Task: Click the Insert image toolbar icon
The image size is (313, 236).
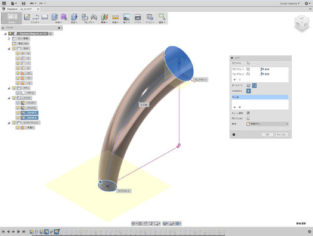Action: (x=127, y=17)
